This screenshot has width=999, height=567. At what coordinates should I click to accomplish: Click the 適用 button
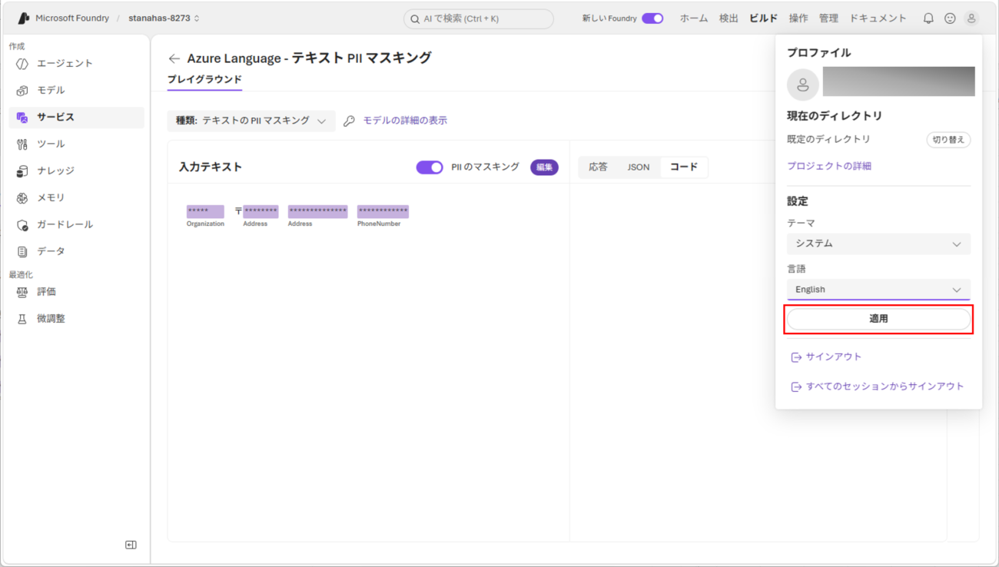pyautogui.click(x=878, y=319)
